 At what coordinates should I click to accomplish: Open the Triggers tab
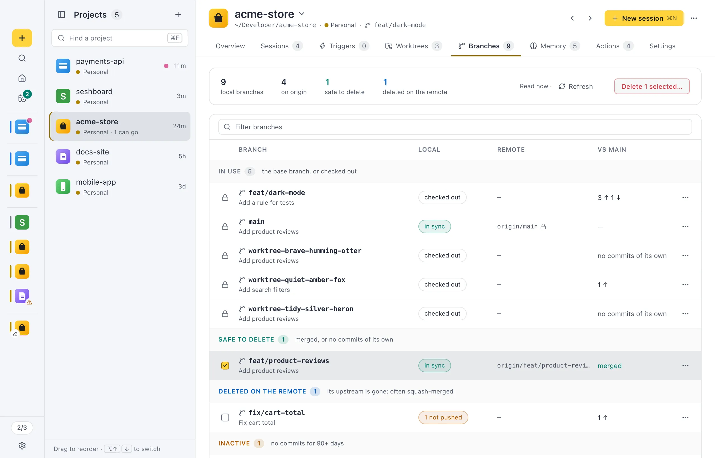pos(344,46)
